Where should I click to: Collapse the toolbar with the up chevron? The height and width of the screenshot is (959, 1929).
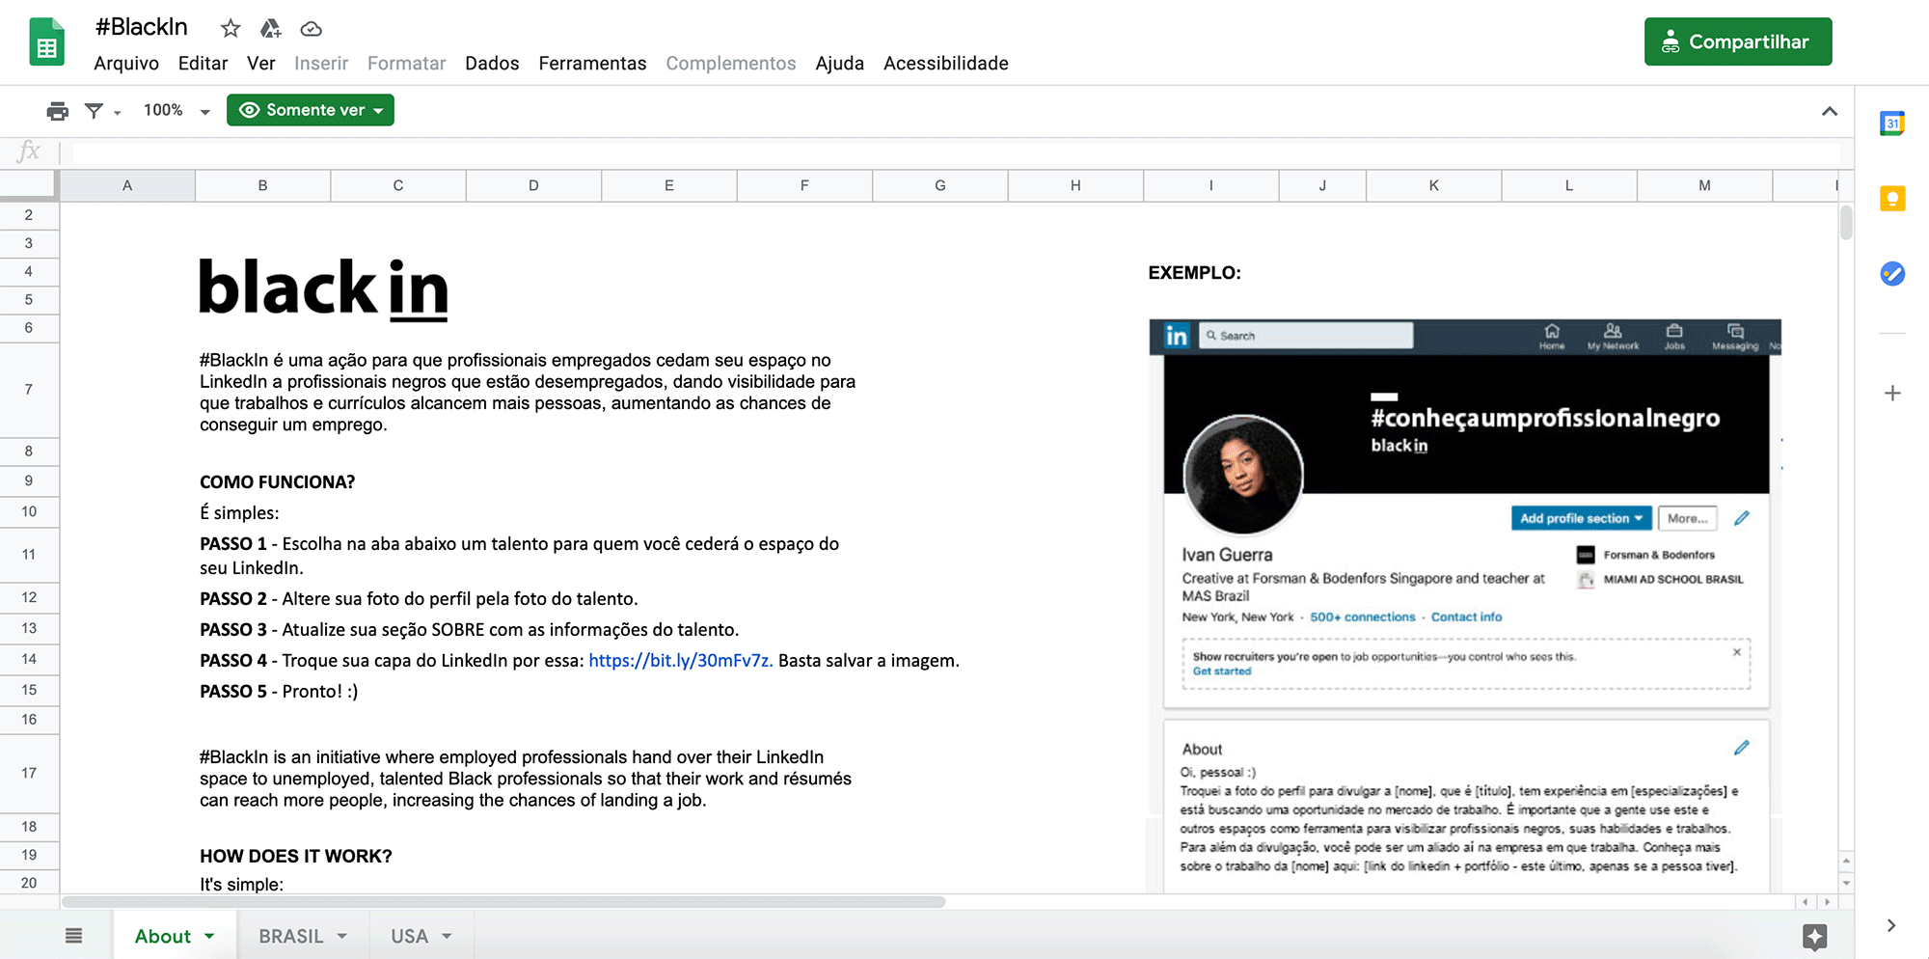1830,111
